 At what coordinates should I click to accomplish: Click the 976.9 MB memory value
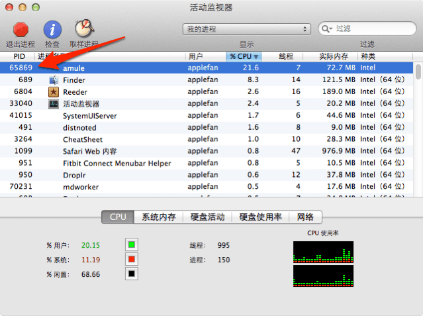click(x=338, y=151)
